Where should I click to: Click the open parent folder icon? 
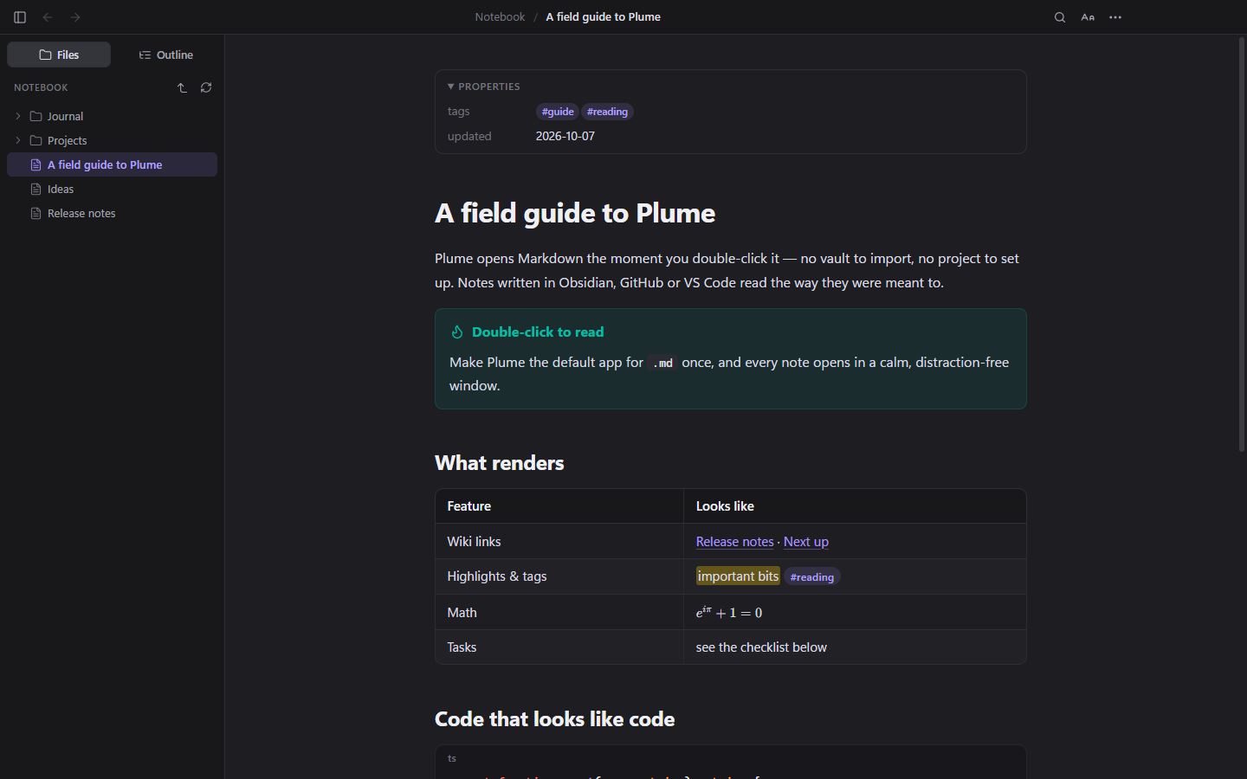point(182,87)
